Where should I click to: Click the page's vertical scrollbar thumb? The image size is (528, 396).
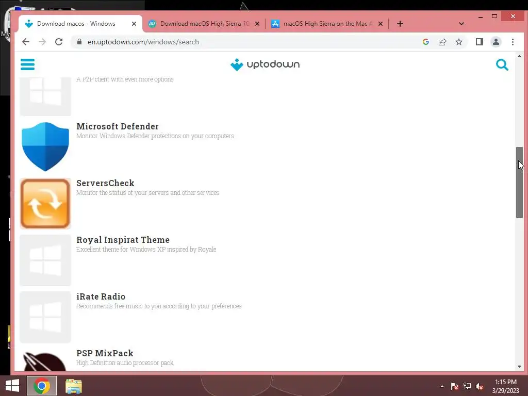click(519, 183)
